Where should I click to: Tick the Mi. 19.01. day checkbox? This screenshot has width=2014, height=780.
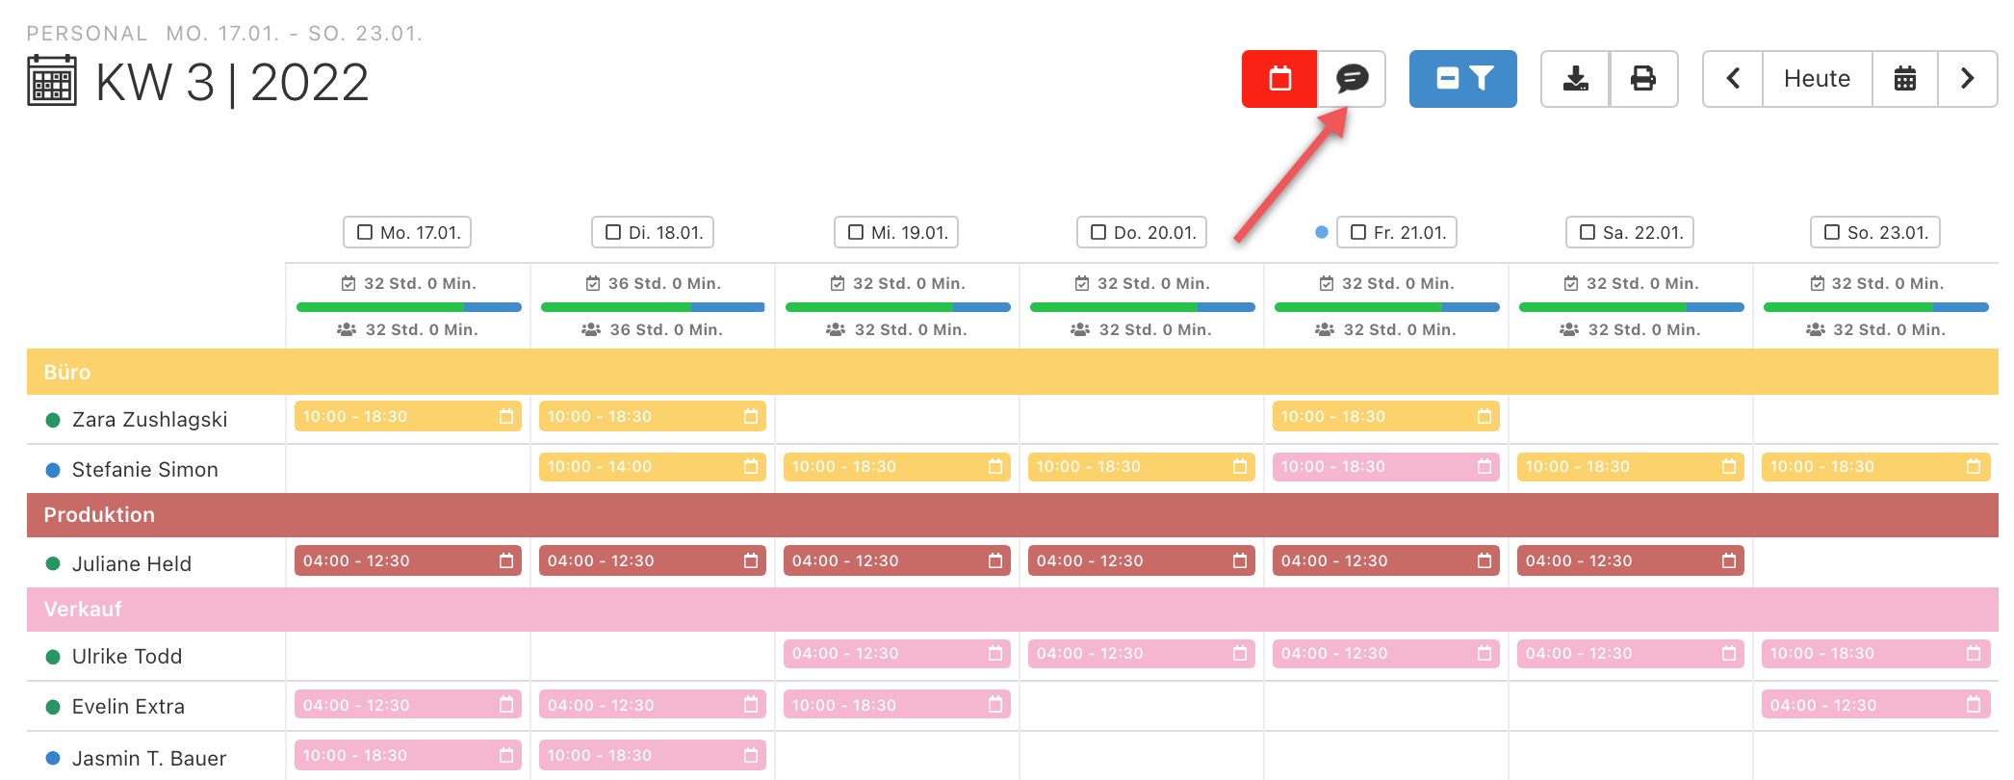click(x=856, y=232)
